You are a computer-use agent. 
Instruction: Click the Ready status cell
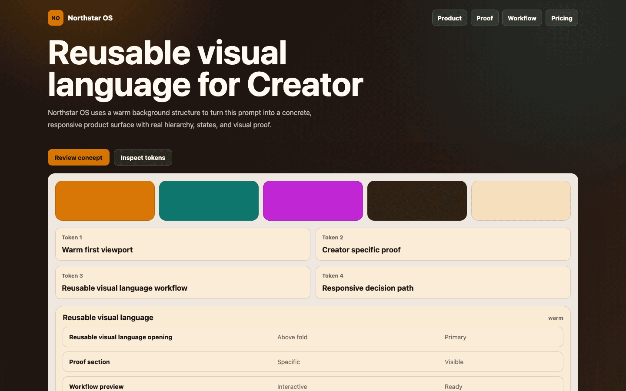tap(453, 387)
